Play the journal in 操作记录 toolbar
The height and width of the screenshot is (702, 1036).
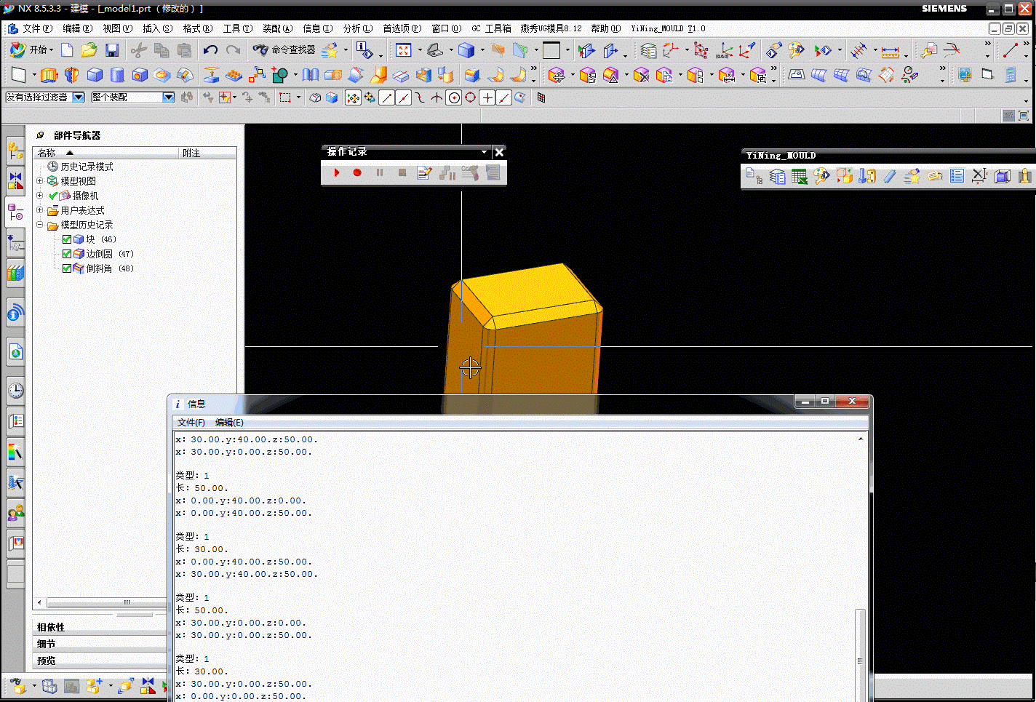tap(336, 172)
